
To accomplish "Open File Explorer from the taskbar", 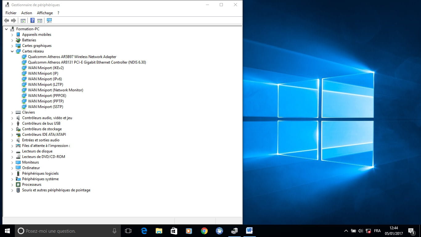I will (159, 231).
